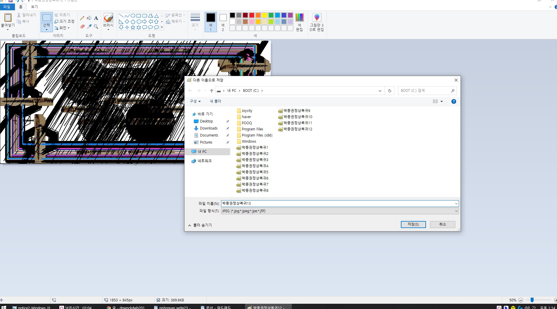
Task: Create new folder with 새 폴더
Action: coord(215,101)
